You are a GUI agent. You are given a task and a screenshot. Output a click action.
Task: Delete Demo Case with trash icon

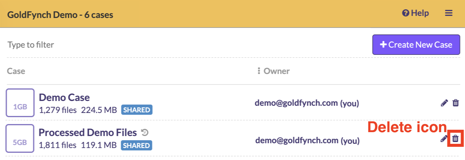coord(456,103)
